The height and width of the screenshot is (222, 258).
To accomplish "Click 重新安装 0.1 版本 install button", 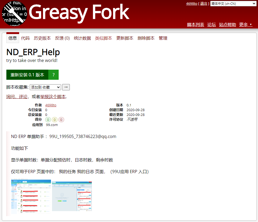I will click(27, 75).
